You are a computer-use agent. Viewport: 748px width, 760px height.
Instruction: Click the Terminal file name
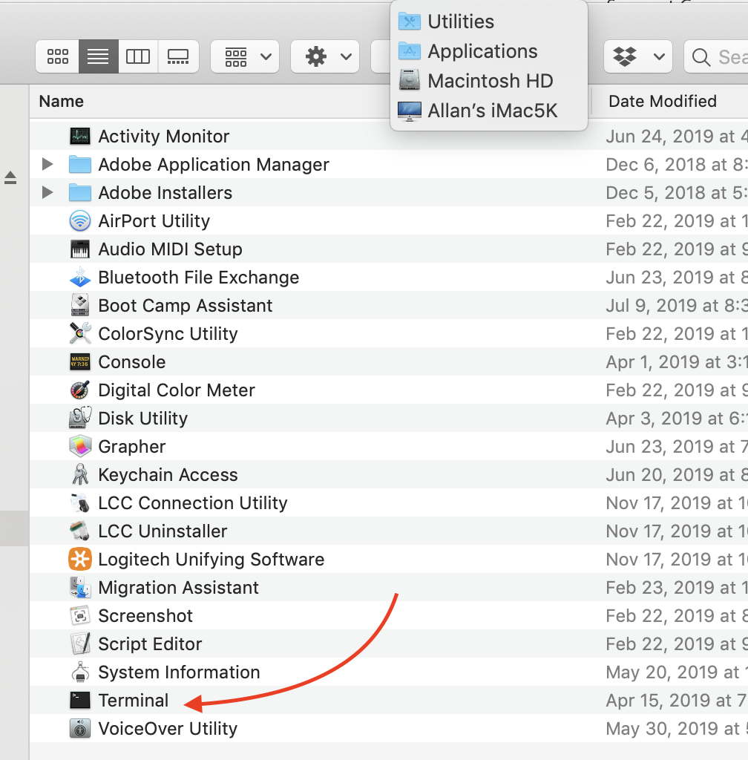click(134, 701)
